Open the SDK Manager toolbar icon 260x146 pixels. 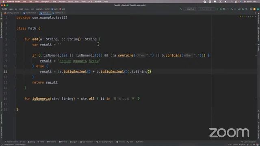click(x=247, y=9)
